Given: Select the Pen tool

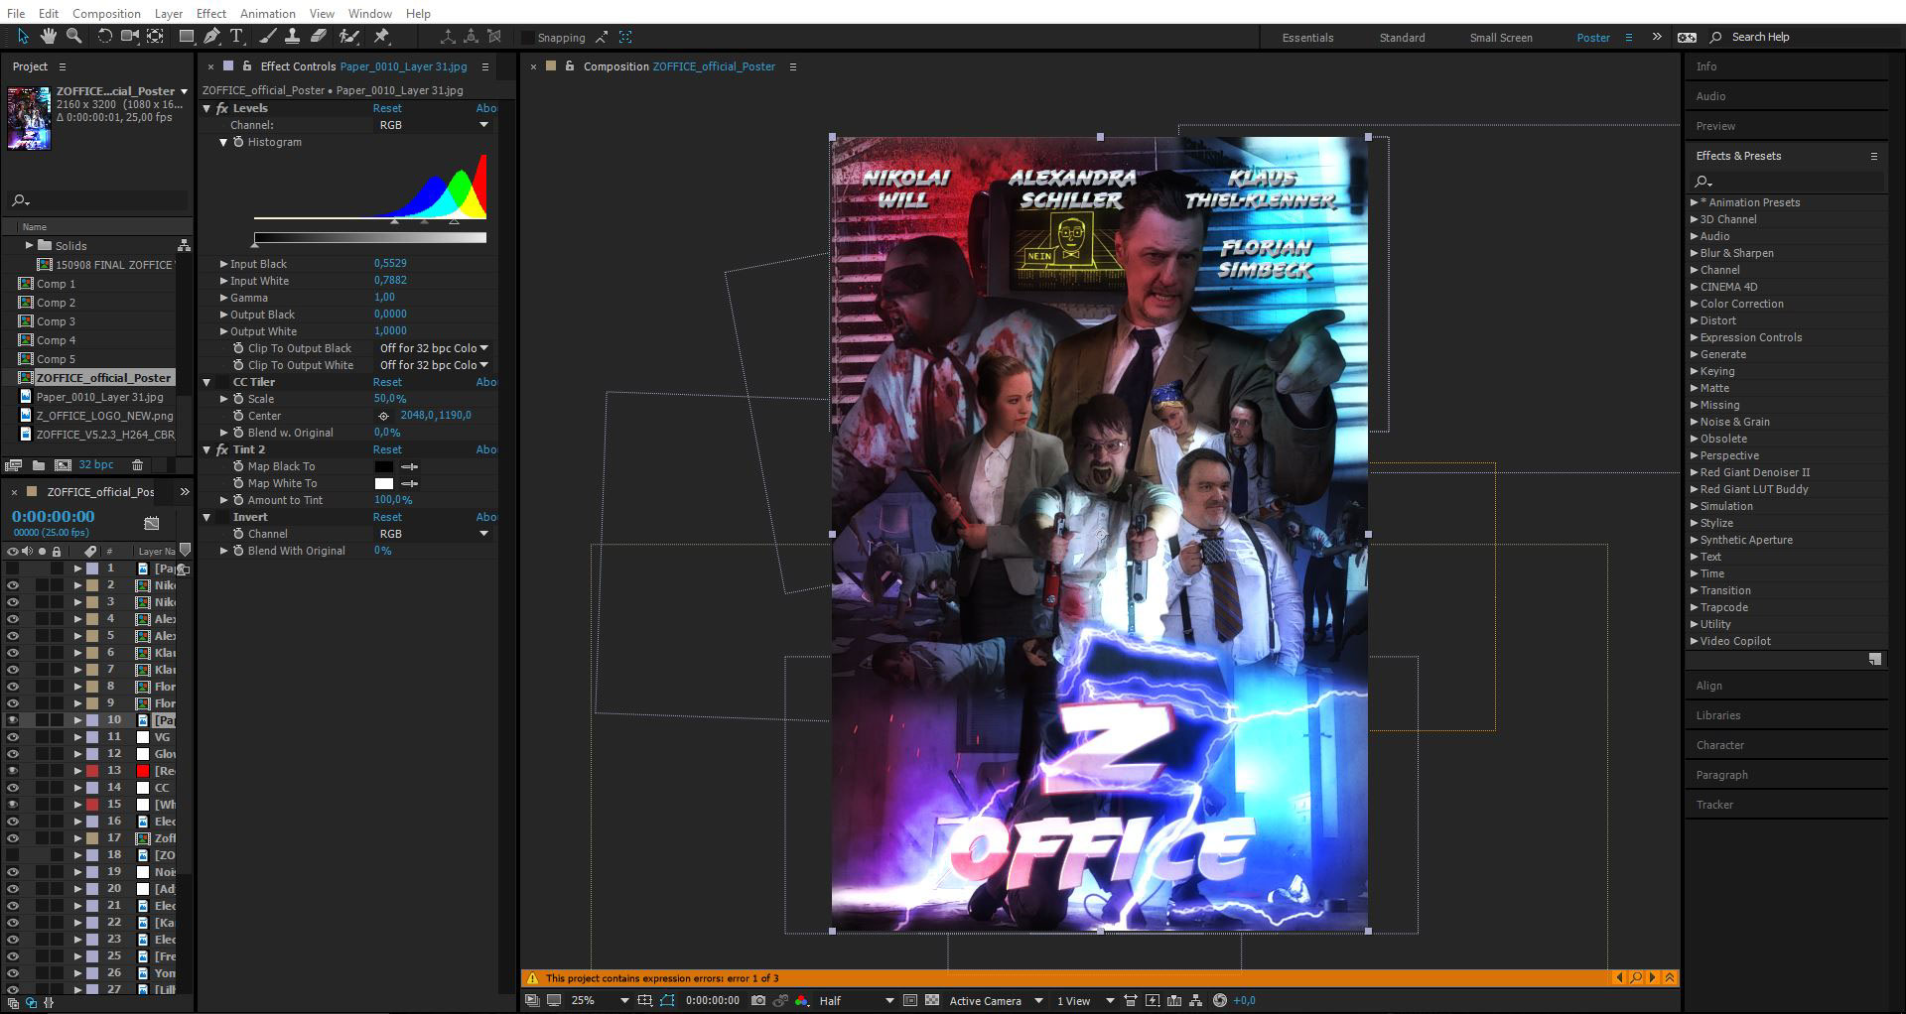Looking at the screenshot, I should coord(211,37).
